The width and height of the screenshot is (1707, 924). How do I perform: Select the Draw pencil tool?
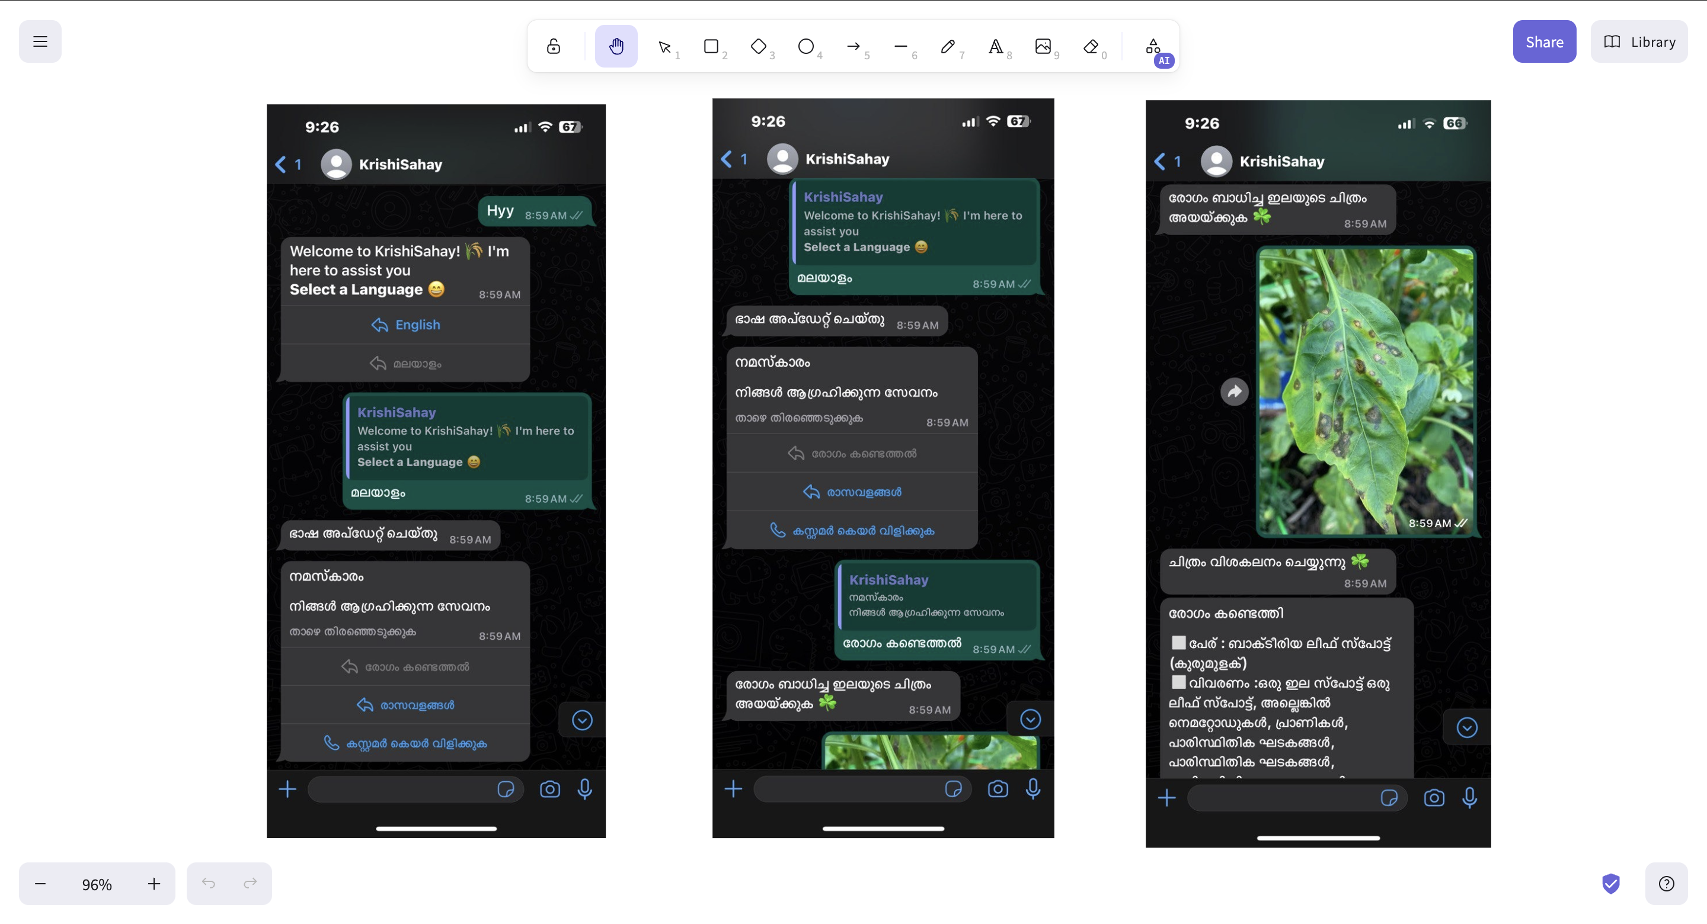(x=948, y=46)
